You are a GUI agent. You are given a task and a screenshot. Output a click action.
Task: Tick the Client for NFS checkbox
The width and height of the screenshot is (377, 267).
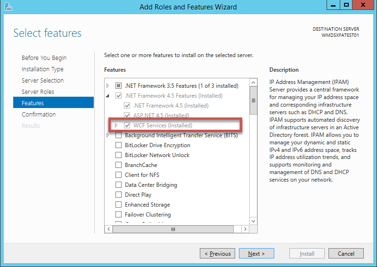[x=118, y=175]
